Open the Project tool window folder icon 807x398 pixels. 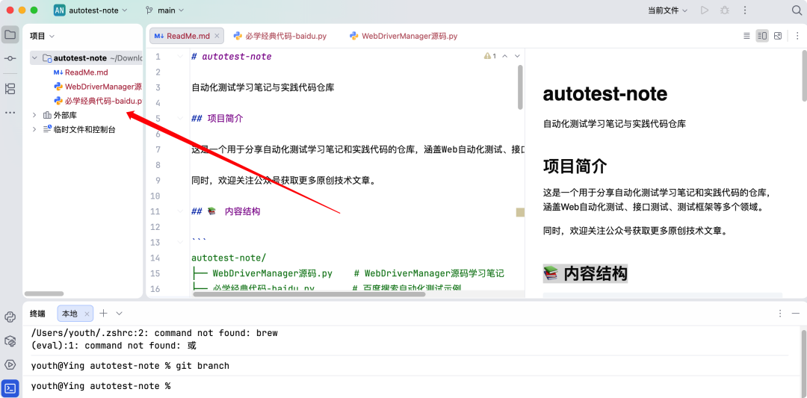pyautogui.click(x=10, y=36)
